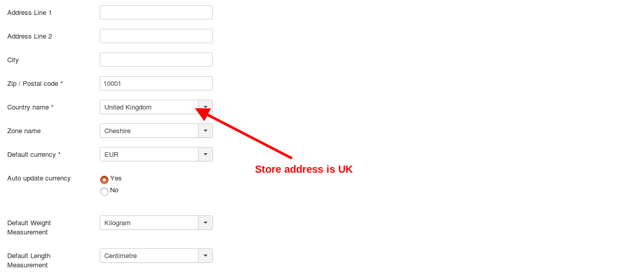
Task: Click the "Zip / Postal code *" label
Action: pyautogui.click(x=35, y=84)
